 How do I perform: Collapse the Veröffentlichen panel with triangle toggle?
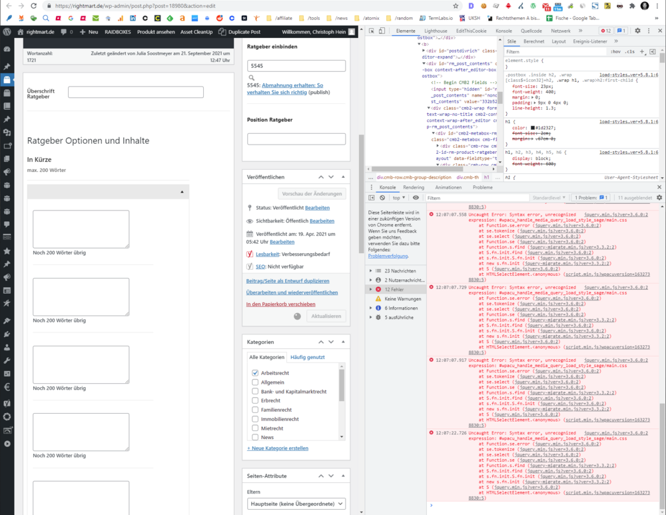(x=343, y=177)
